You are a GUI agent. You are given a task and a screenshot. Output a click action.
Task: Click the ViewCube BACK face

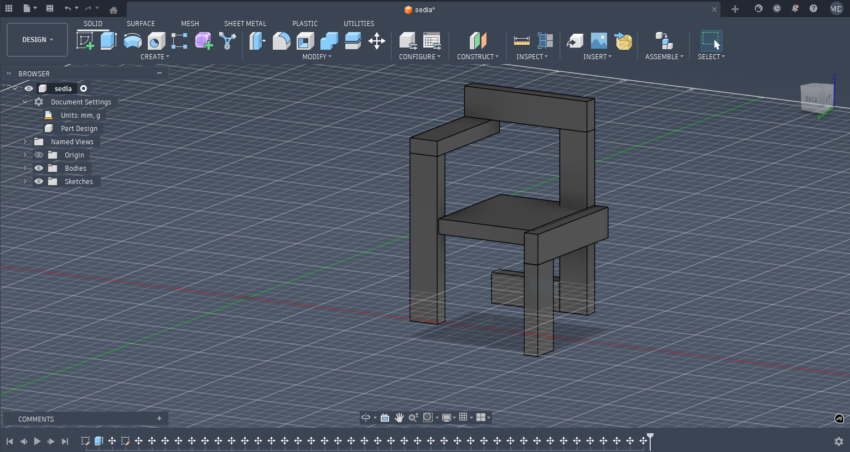pyautogui.click(x=812, y=99)
